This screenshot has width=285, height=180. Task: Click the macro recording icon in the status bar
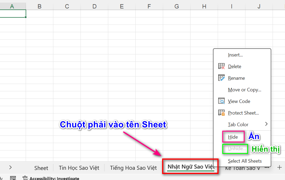pos(13,178)
